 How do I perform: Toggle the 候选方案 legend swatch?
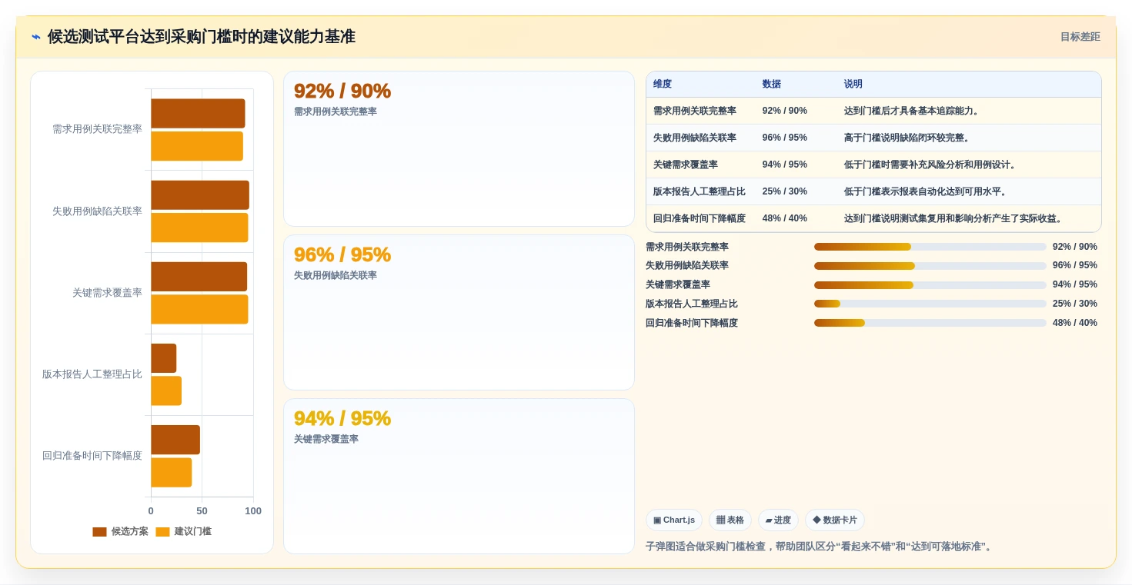99,532
